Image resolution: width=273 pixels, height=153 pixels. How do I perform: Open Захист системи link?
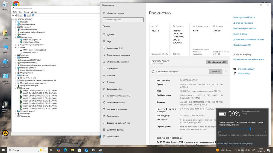coord(240,34)
